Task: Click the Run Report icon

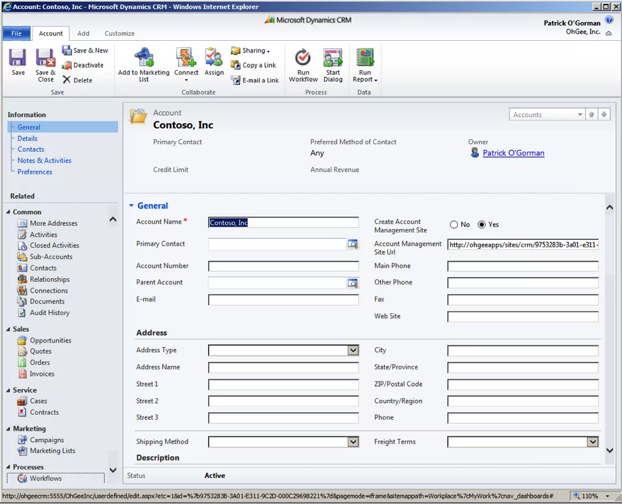Action: click(365, 57)
